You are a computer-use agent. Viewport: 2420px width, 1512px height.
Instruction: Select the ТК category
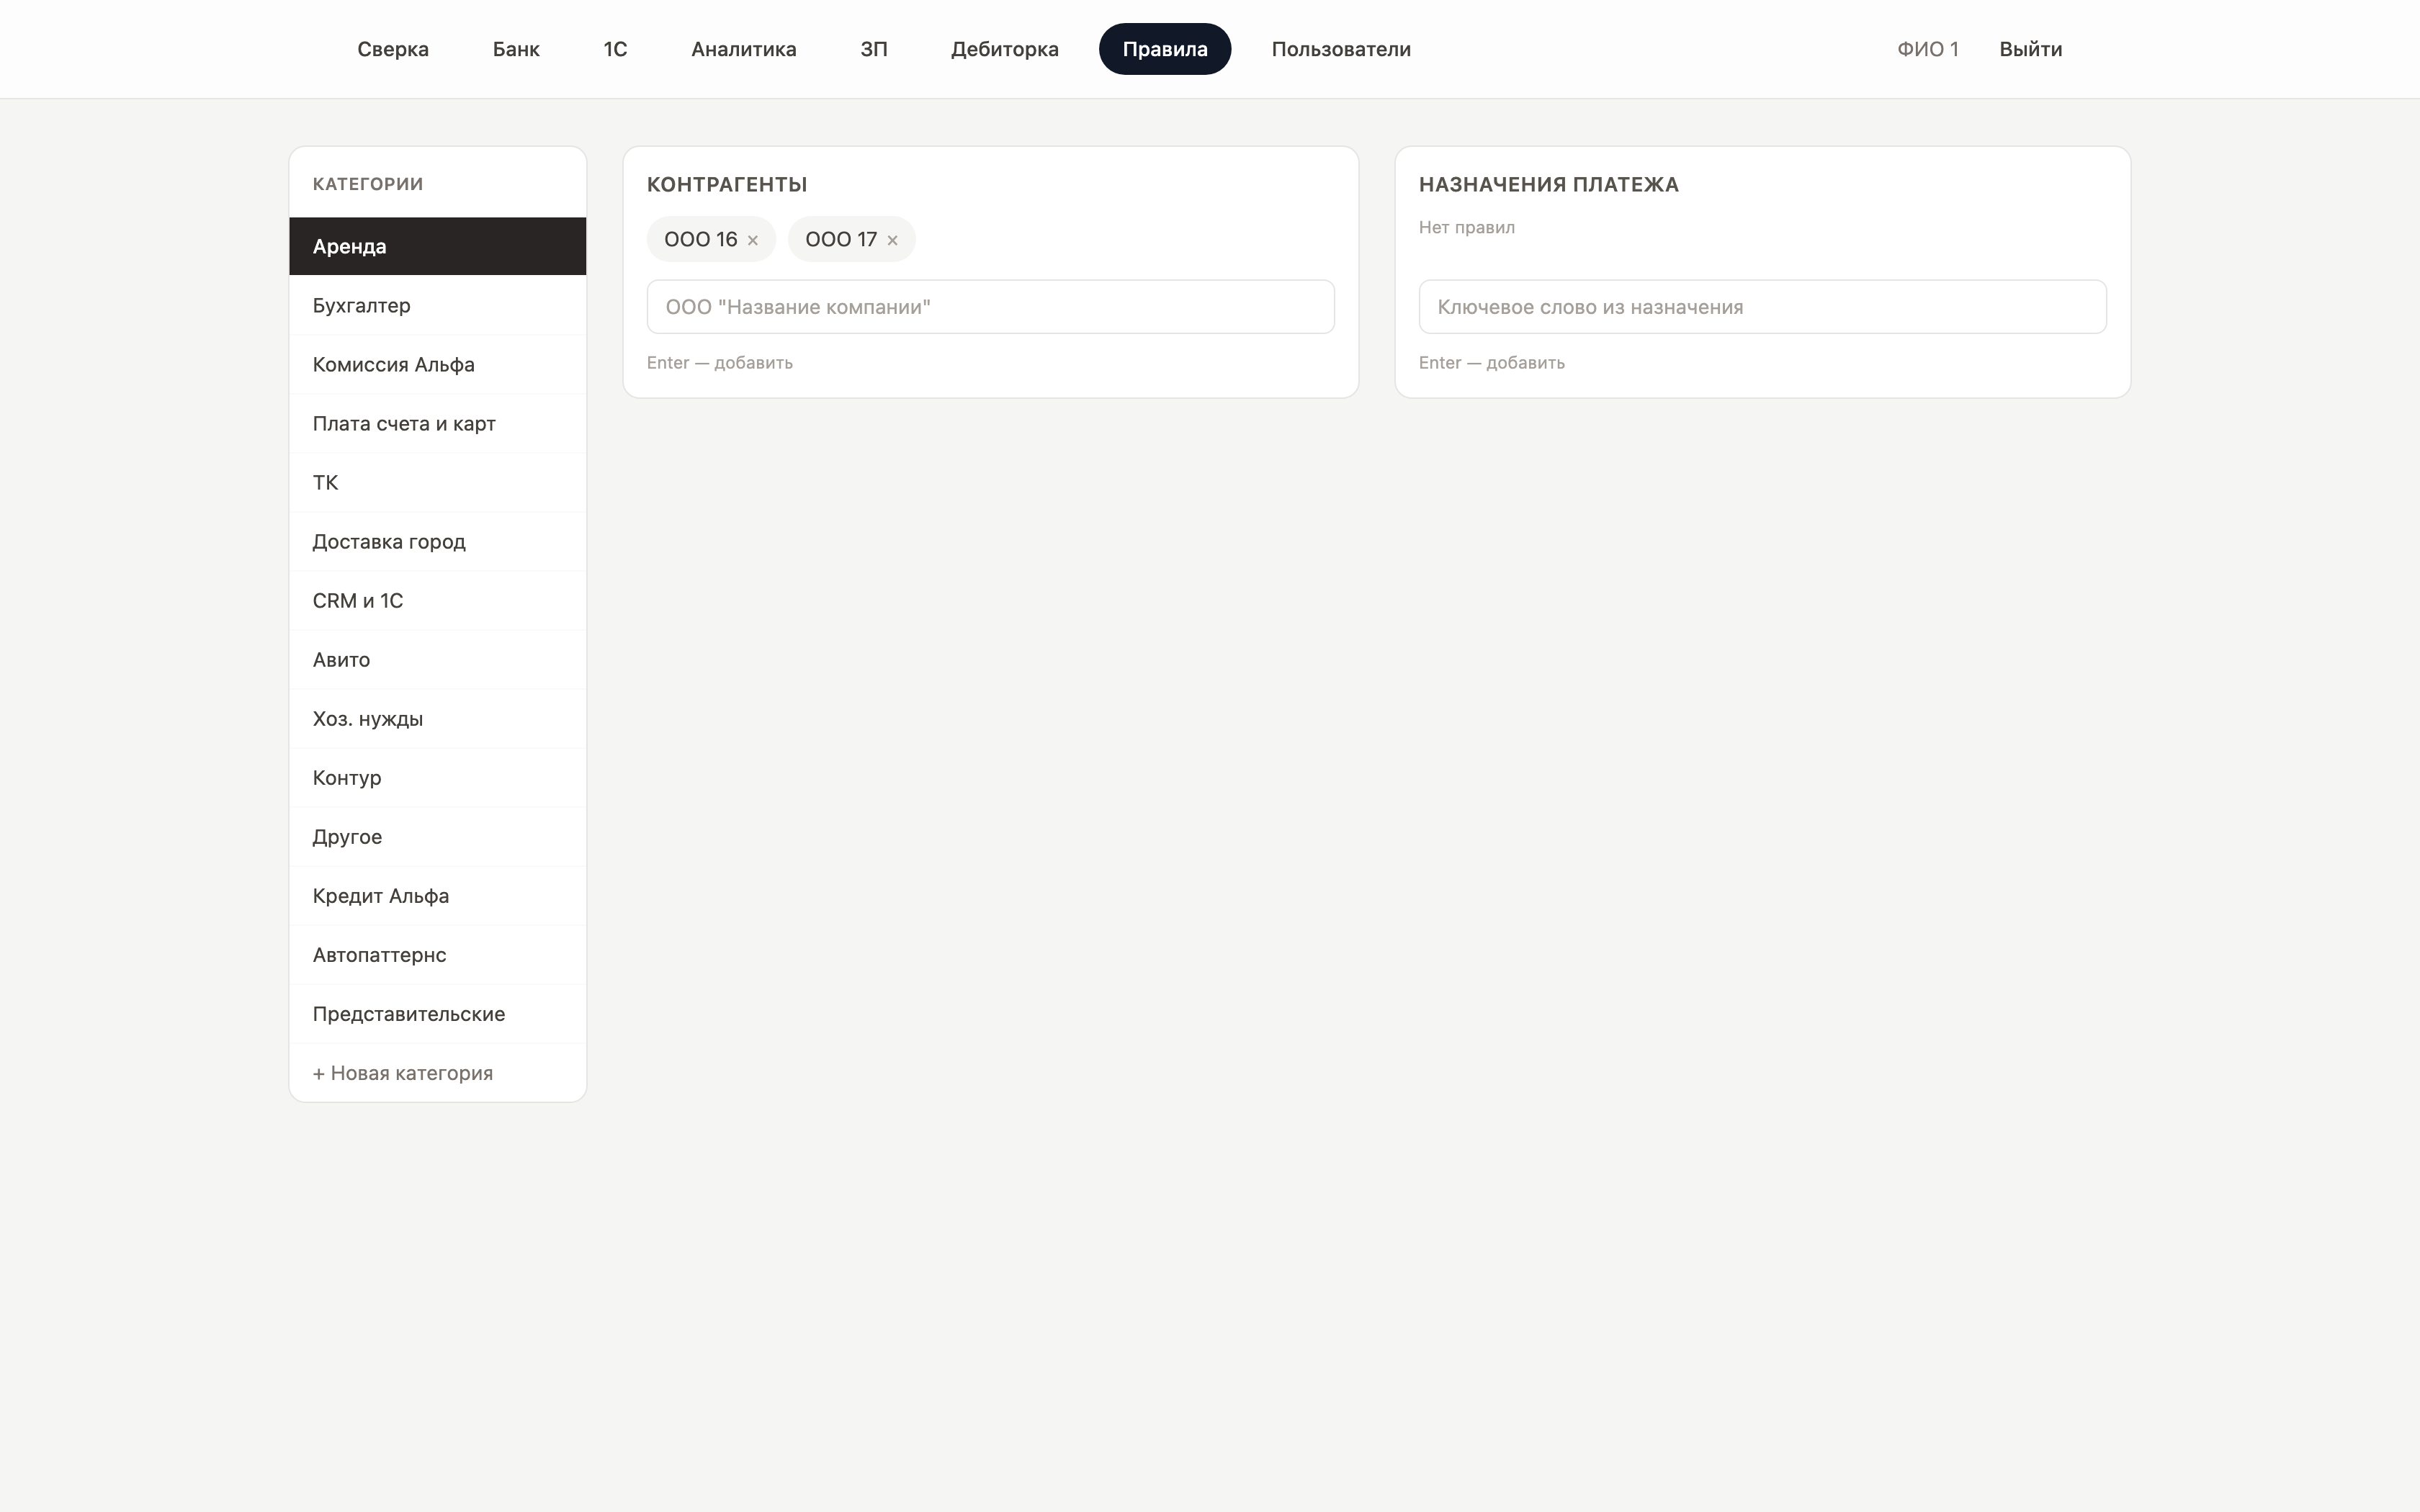tap(438, 482)
